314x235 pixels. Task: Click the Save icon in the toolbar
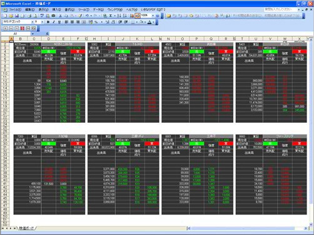click(x=17, y=16)
